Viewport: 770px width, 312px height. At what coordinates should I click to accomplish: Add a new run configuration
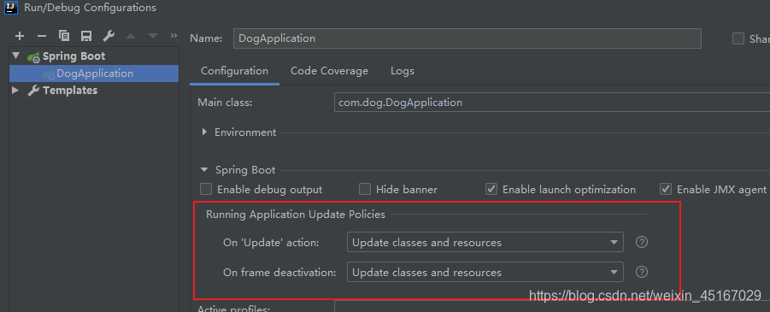click(20, 36)
